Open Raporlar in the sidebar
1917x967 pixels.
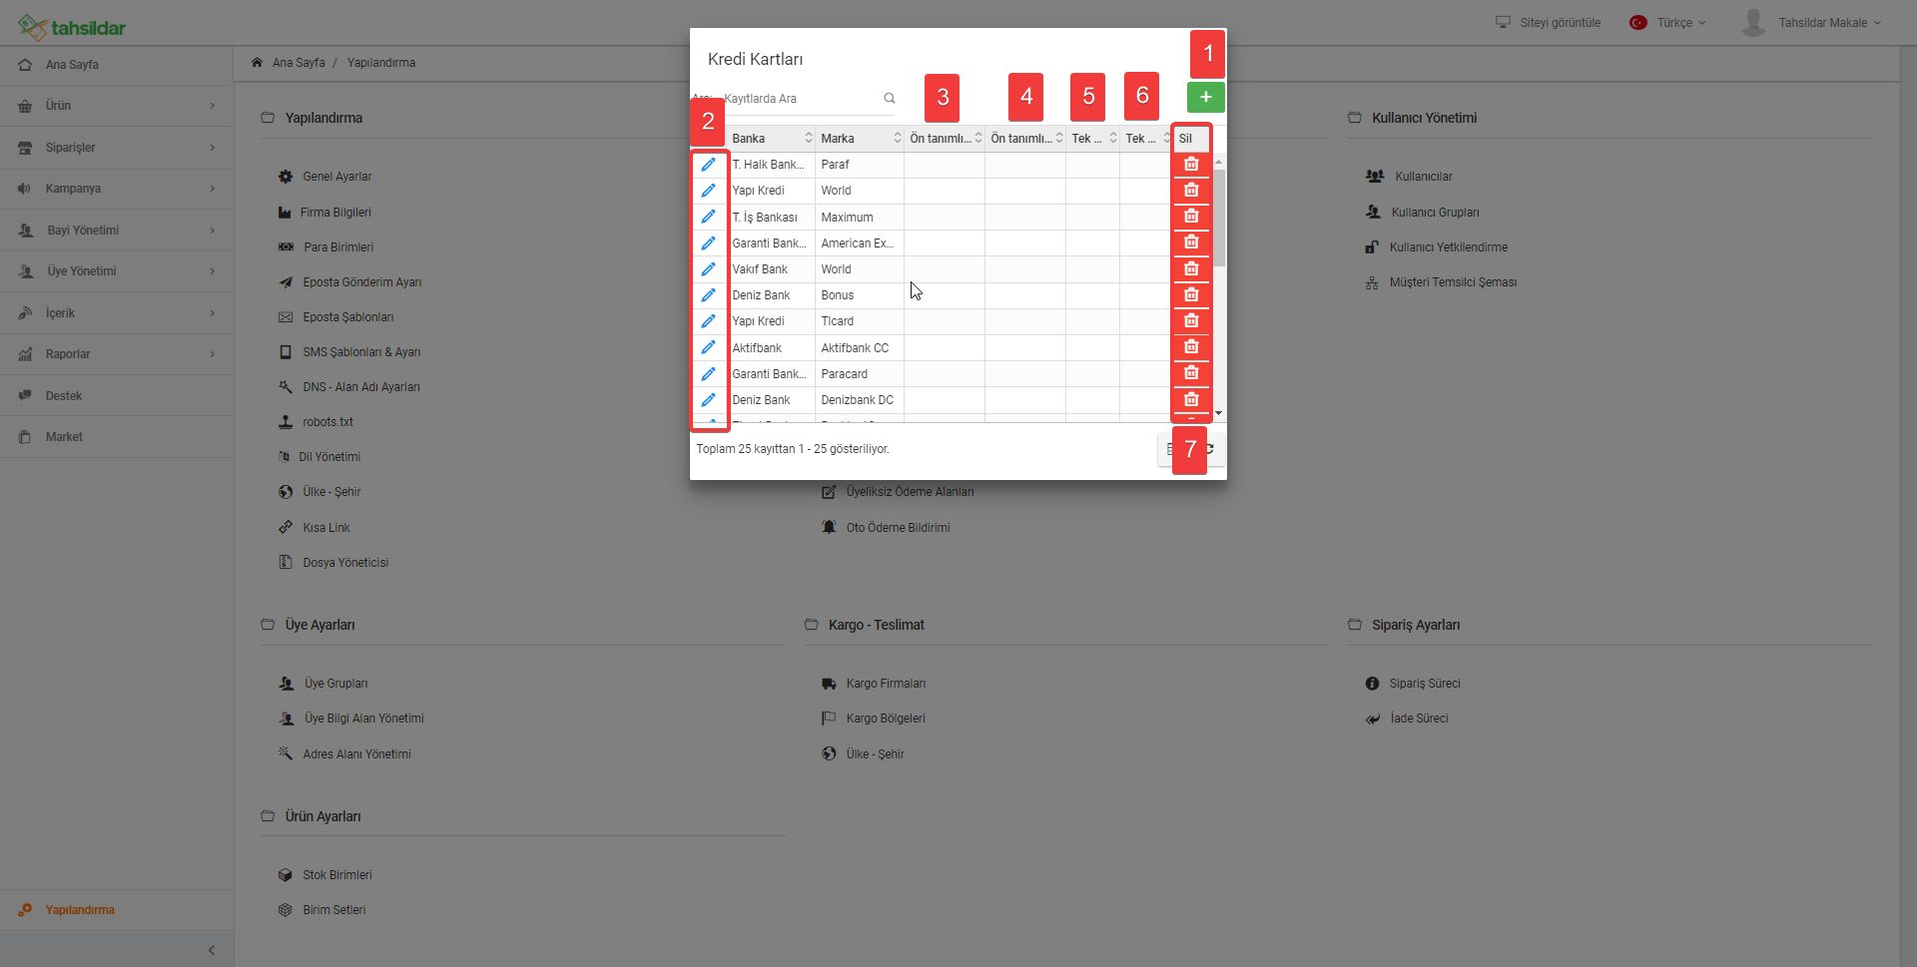117,354
